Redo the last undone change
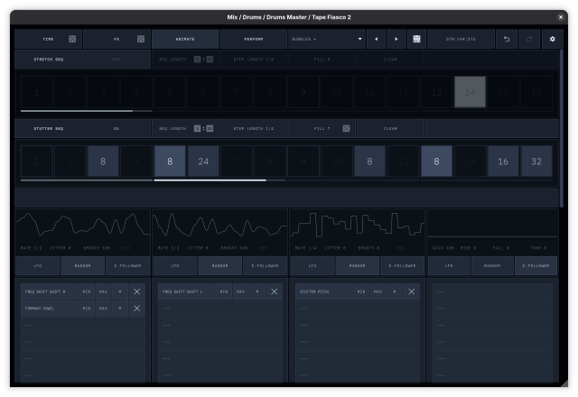Image resolution: width=578 pixels, height=397 pixels. 529,39
